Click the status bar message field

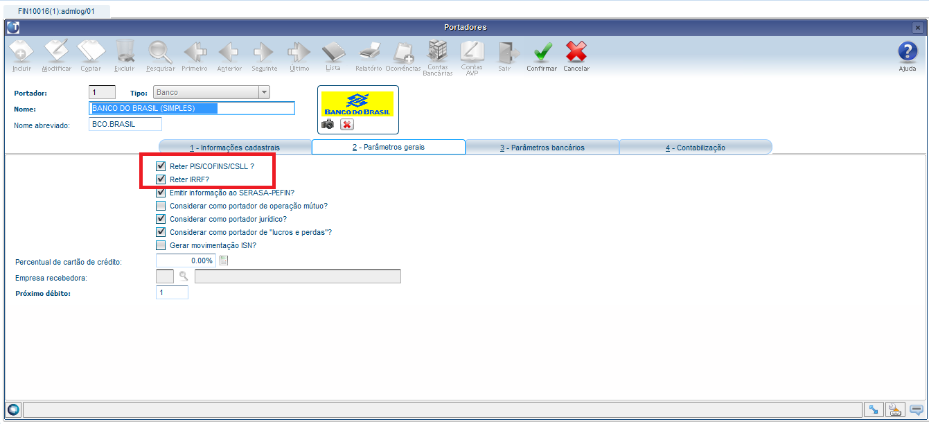(442, 409)
